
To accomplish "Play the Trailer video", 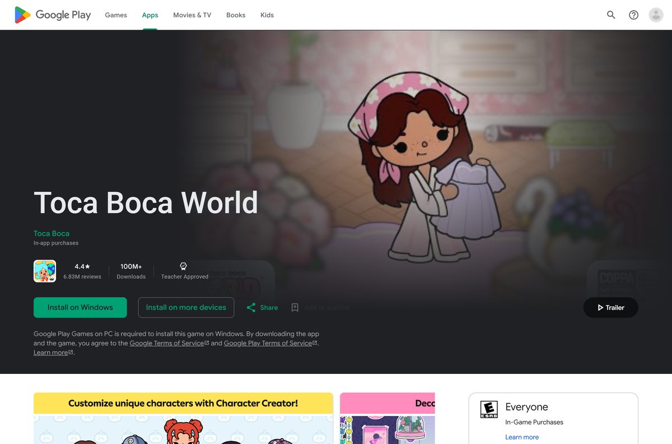I will click(x=610, y=308).
